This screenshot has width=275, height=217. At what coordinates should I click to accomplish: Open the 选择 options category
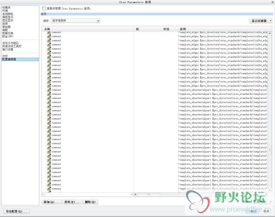point(5,23)
